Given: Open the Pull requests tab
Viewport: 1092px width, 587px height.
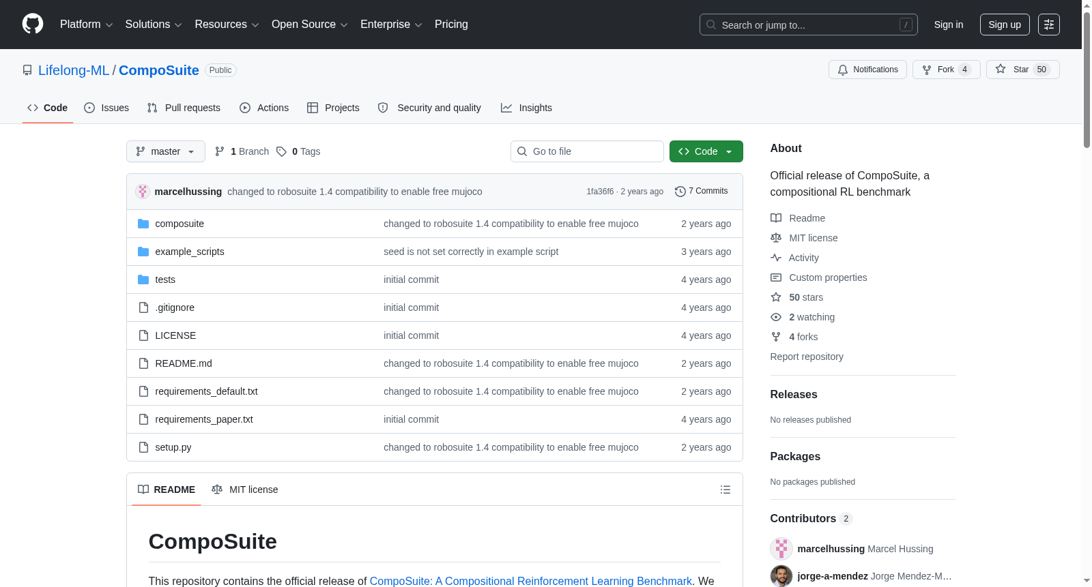Looking at the screenshot, I should 184,108.
